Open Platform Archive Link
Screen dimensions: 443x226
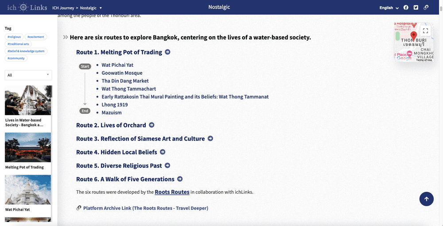coord(145,208)
